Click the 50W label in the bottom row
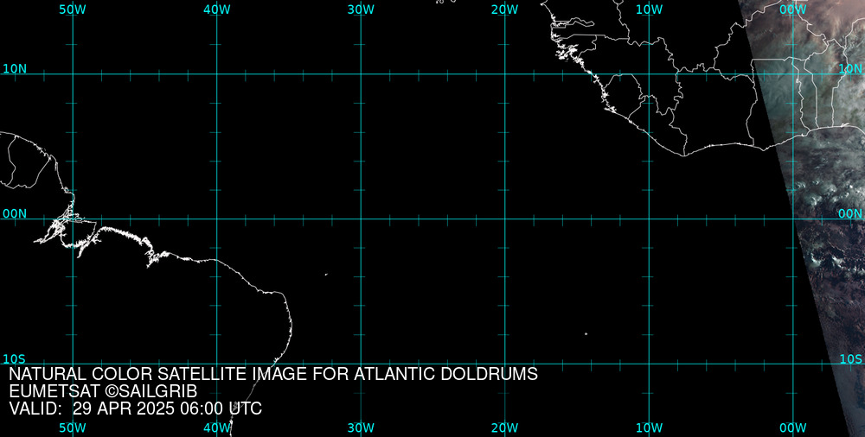The image size is (865, 437). coord(73,427)
